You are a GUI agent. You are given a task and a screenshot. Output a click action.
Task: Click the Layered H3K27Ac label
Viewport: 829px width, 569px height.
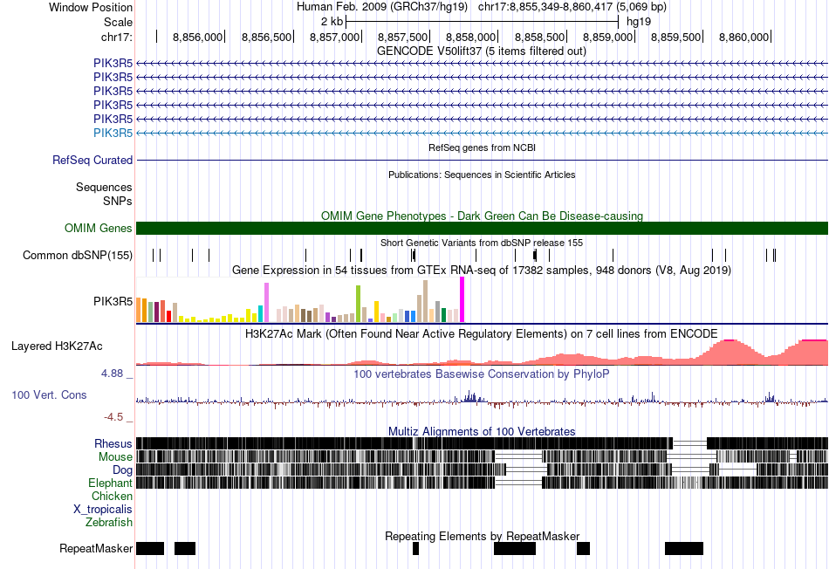57,346
